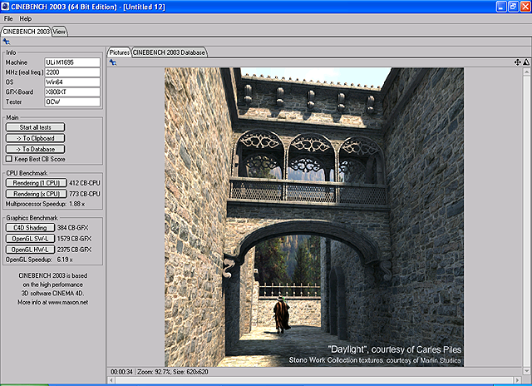Click the 384 CB-GFX score

click(x=72, y=228)
